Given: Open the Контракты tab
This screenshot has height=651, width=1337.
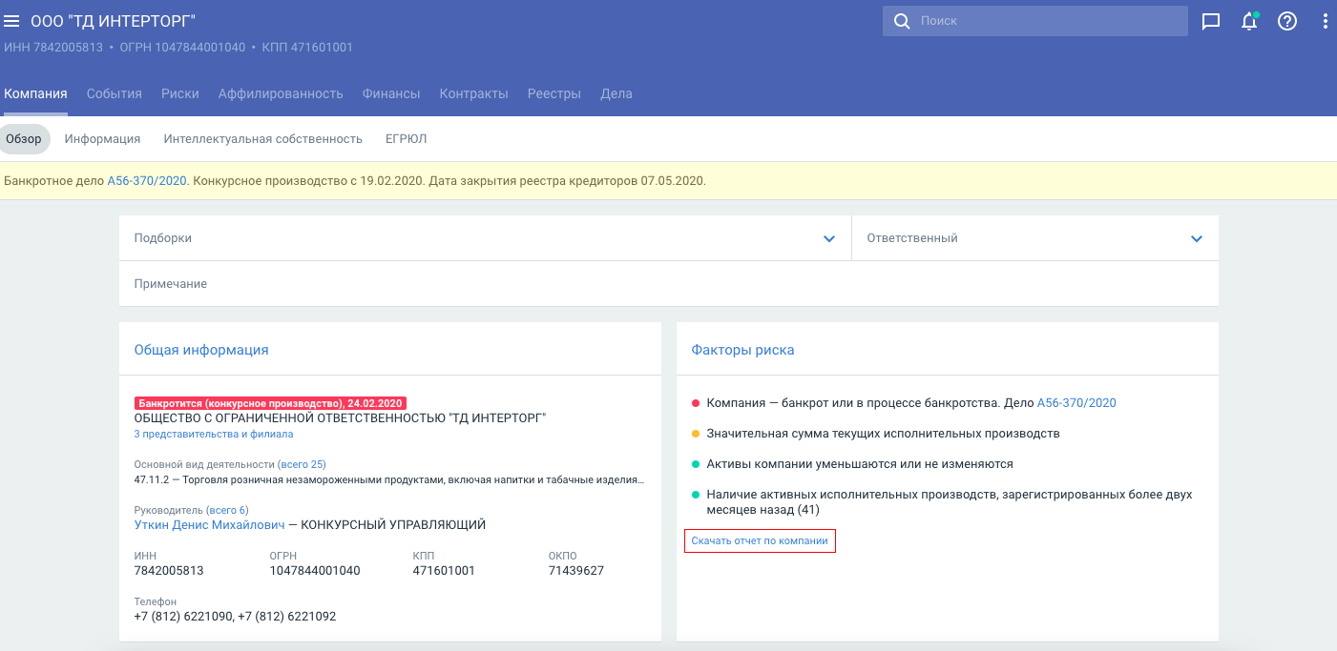Looking at the screenshot, I should click(x=473, y=93).
